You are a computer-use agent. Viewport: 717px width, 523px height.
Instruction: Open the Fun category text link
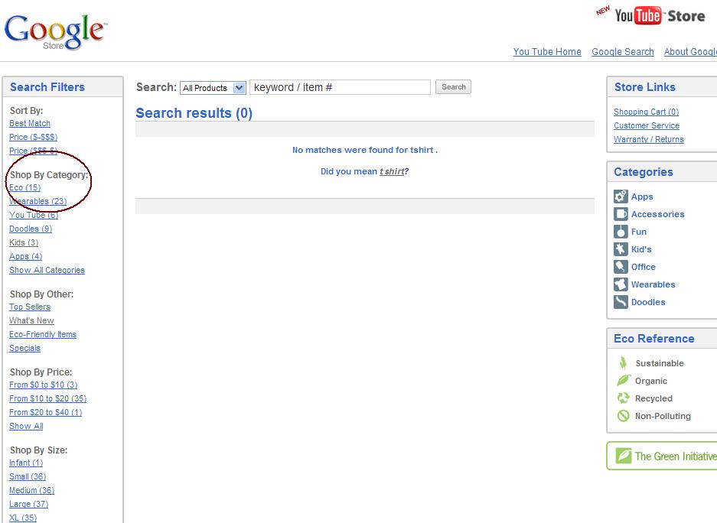(x=639, y=232)
